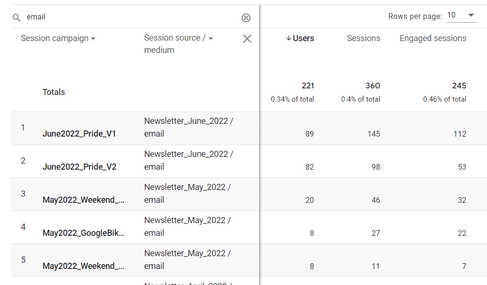
Task: Click the descending sort arrow on Users
Action: [288, 38]
